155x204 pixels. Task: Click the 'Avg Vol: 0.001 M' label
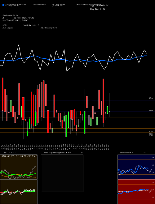pyautogui.click(x=99, y=6)
